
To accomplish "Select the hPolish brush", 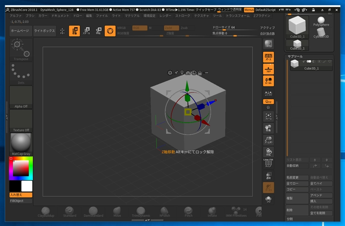I will coord(165,212).
